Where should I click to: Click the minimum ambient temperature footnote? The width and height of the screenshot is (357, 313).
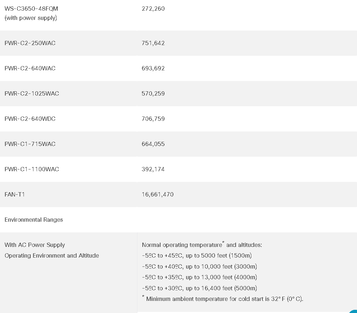coord(224,299)
